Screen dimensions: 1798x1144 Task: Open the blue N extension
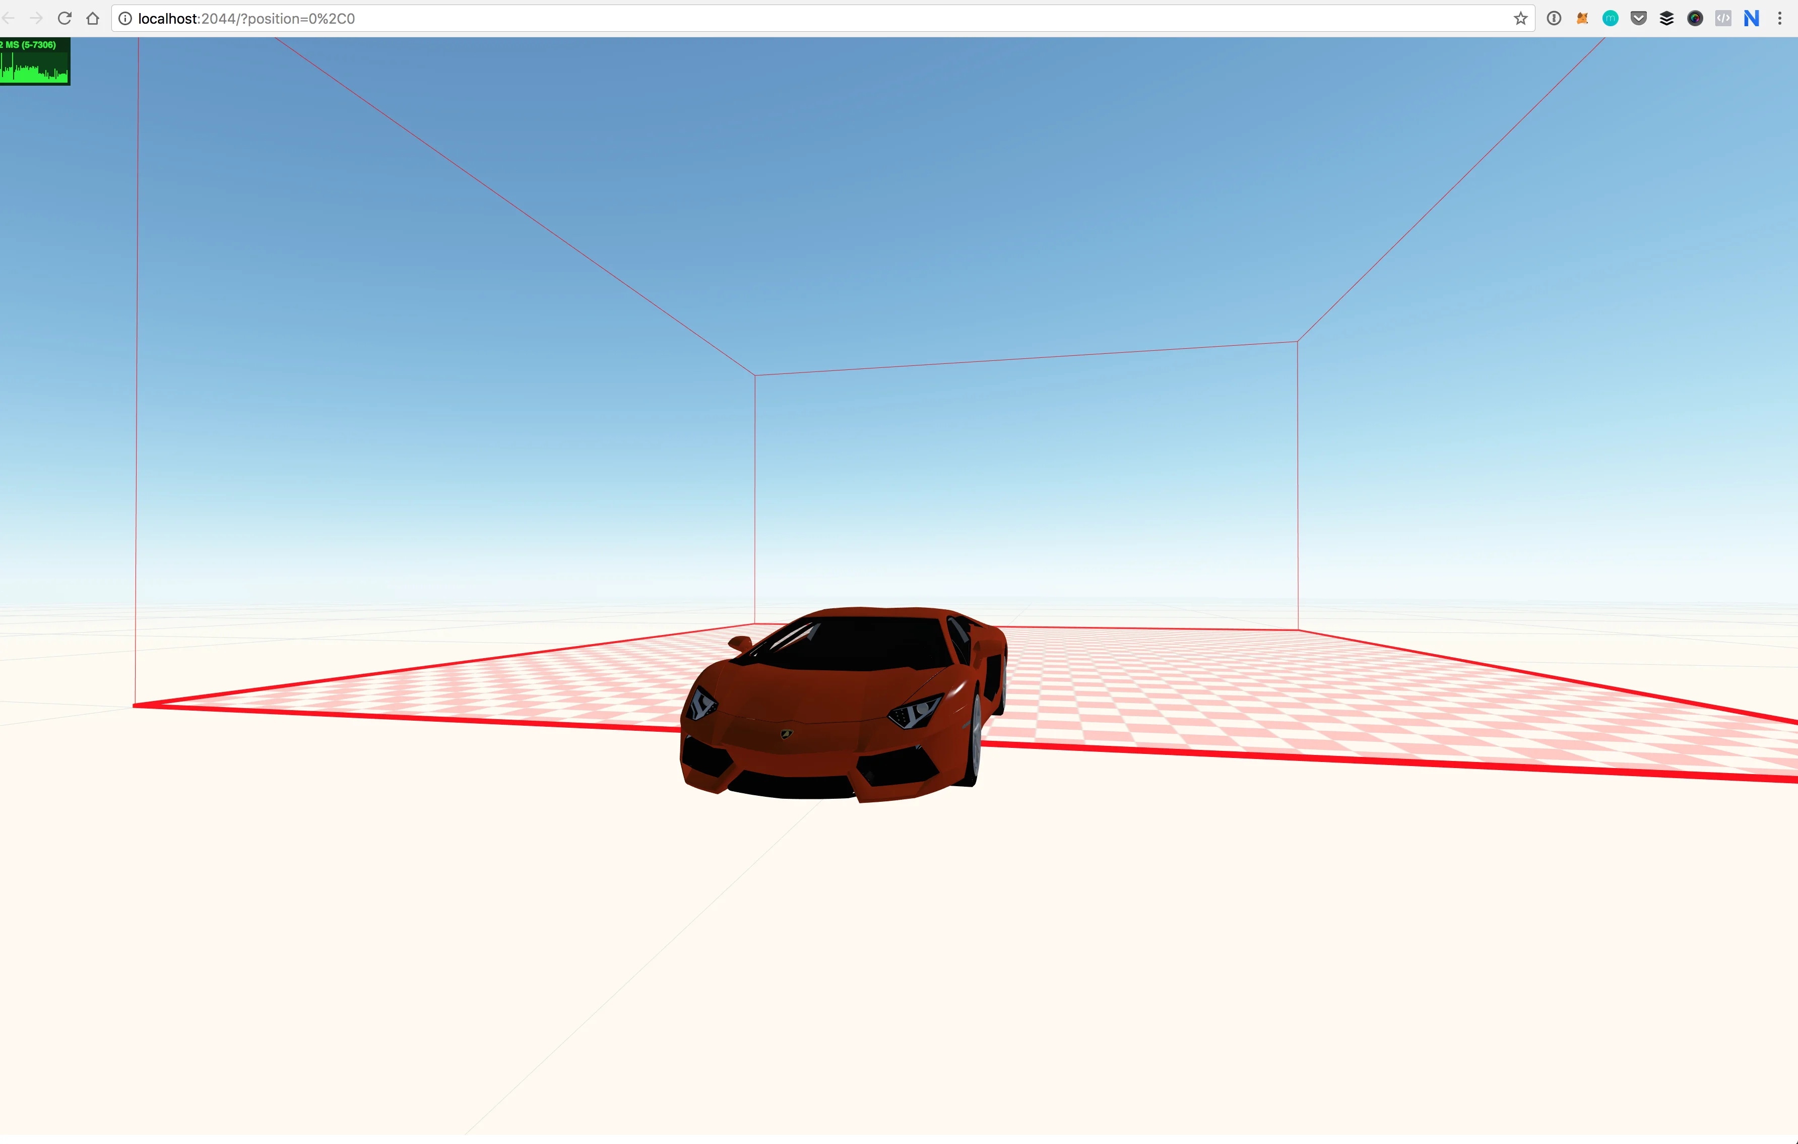(x=1751, y=19)
